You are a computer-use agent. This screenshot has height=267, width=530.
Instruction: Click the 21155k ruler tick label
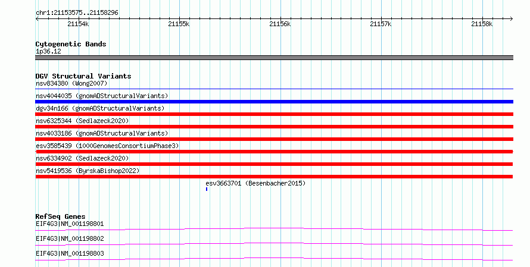(x=179, y=24)
